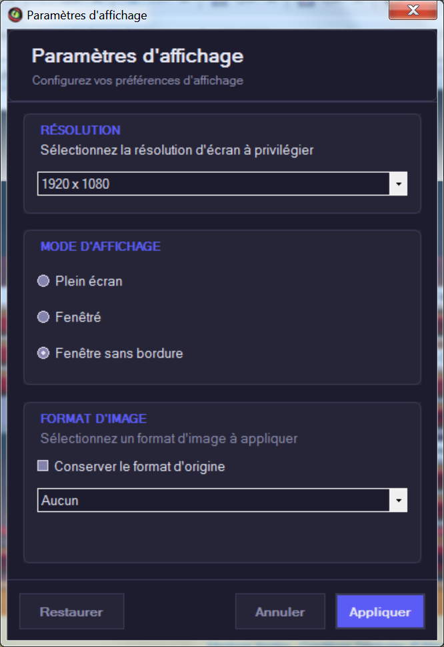Click the RÉSOLUTION section heading

[x=80, y=130]
